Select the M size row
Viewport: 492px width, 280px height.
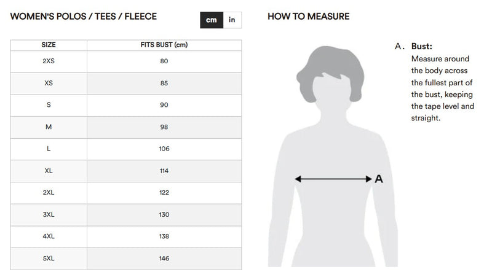(126, 127)
